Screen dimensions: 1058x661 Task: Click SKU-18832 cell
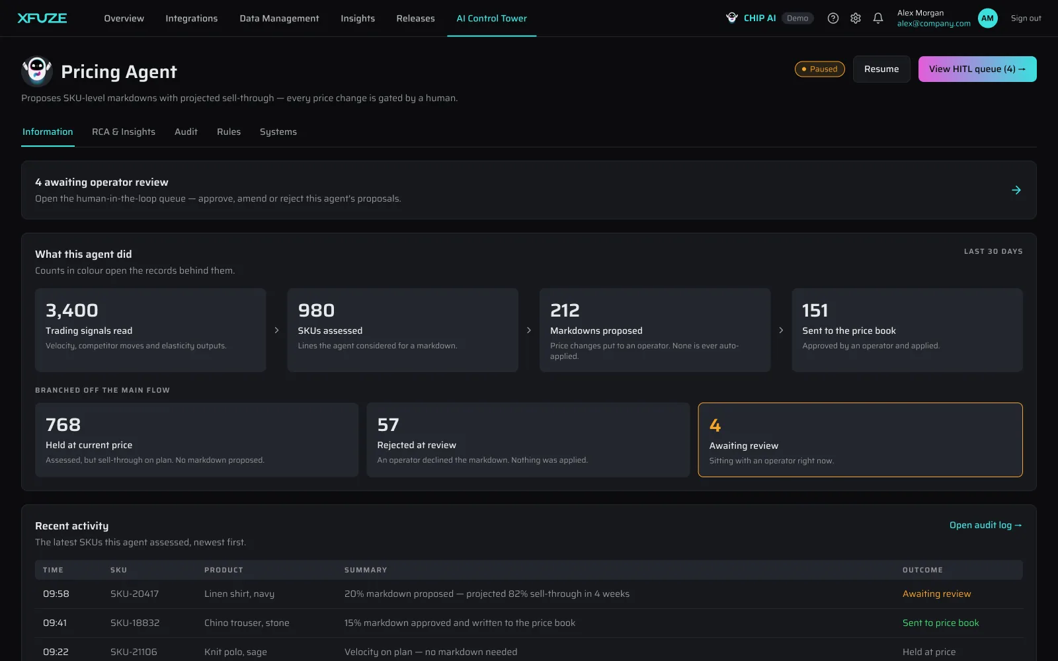pos(135,623)
